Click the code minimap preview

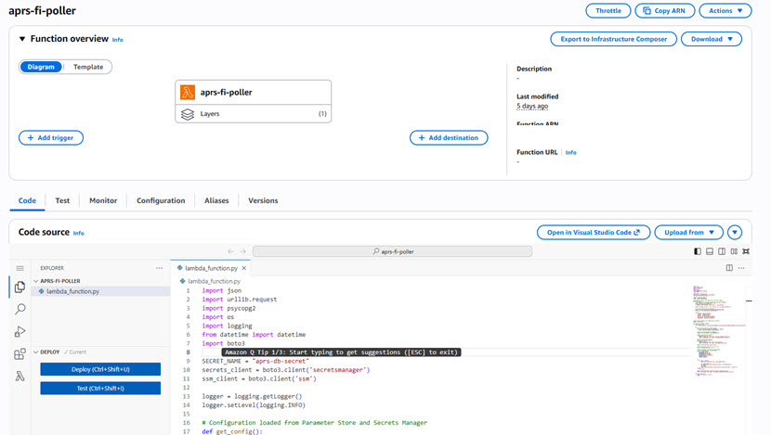pos(714,315)
